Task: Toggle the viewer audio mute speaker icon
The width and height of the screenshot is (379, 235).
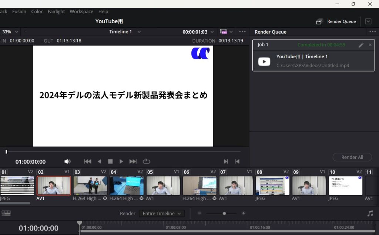Action: coord(67,162)
